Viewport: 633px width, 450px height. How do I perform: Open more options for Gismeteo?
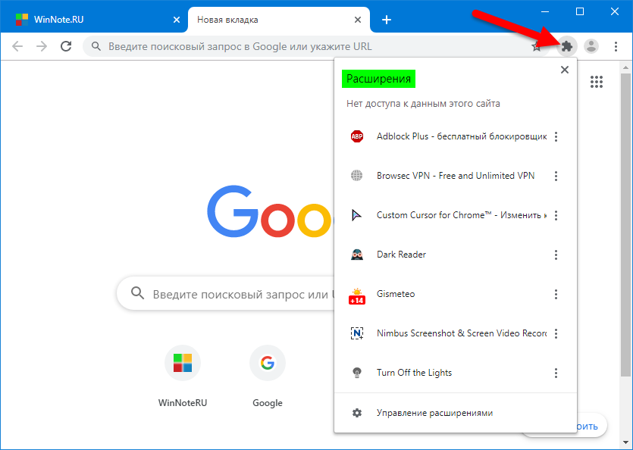click(x=556, y=294)
